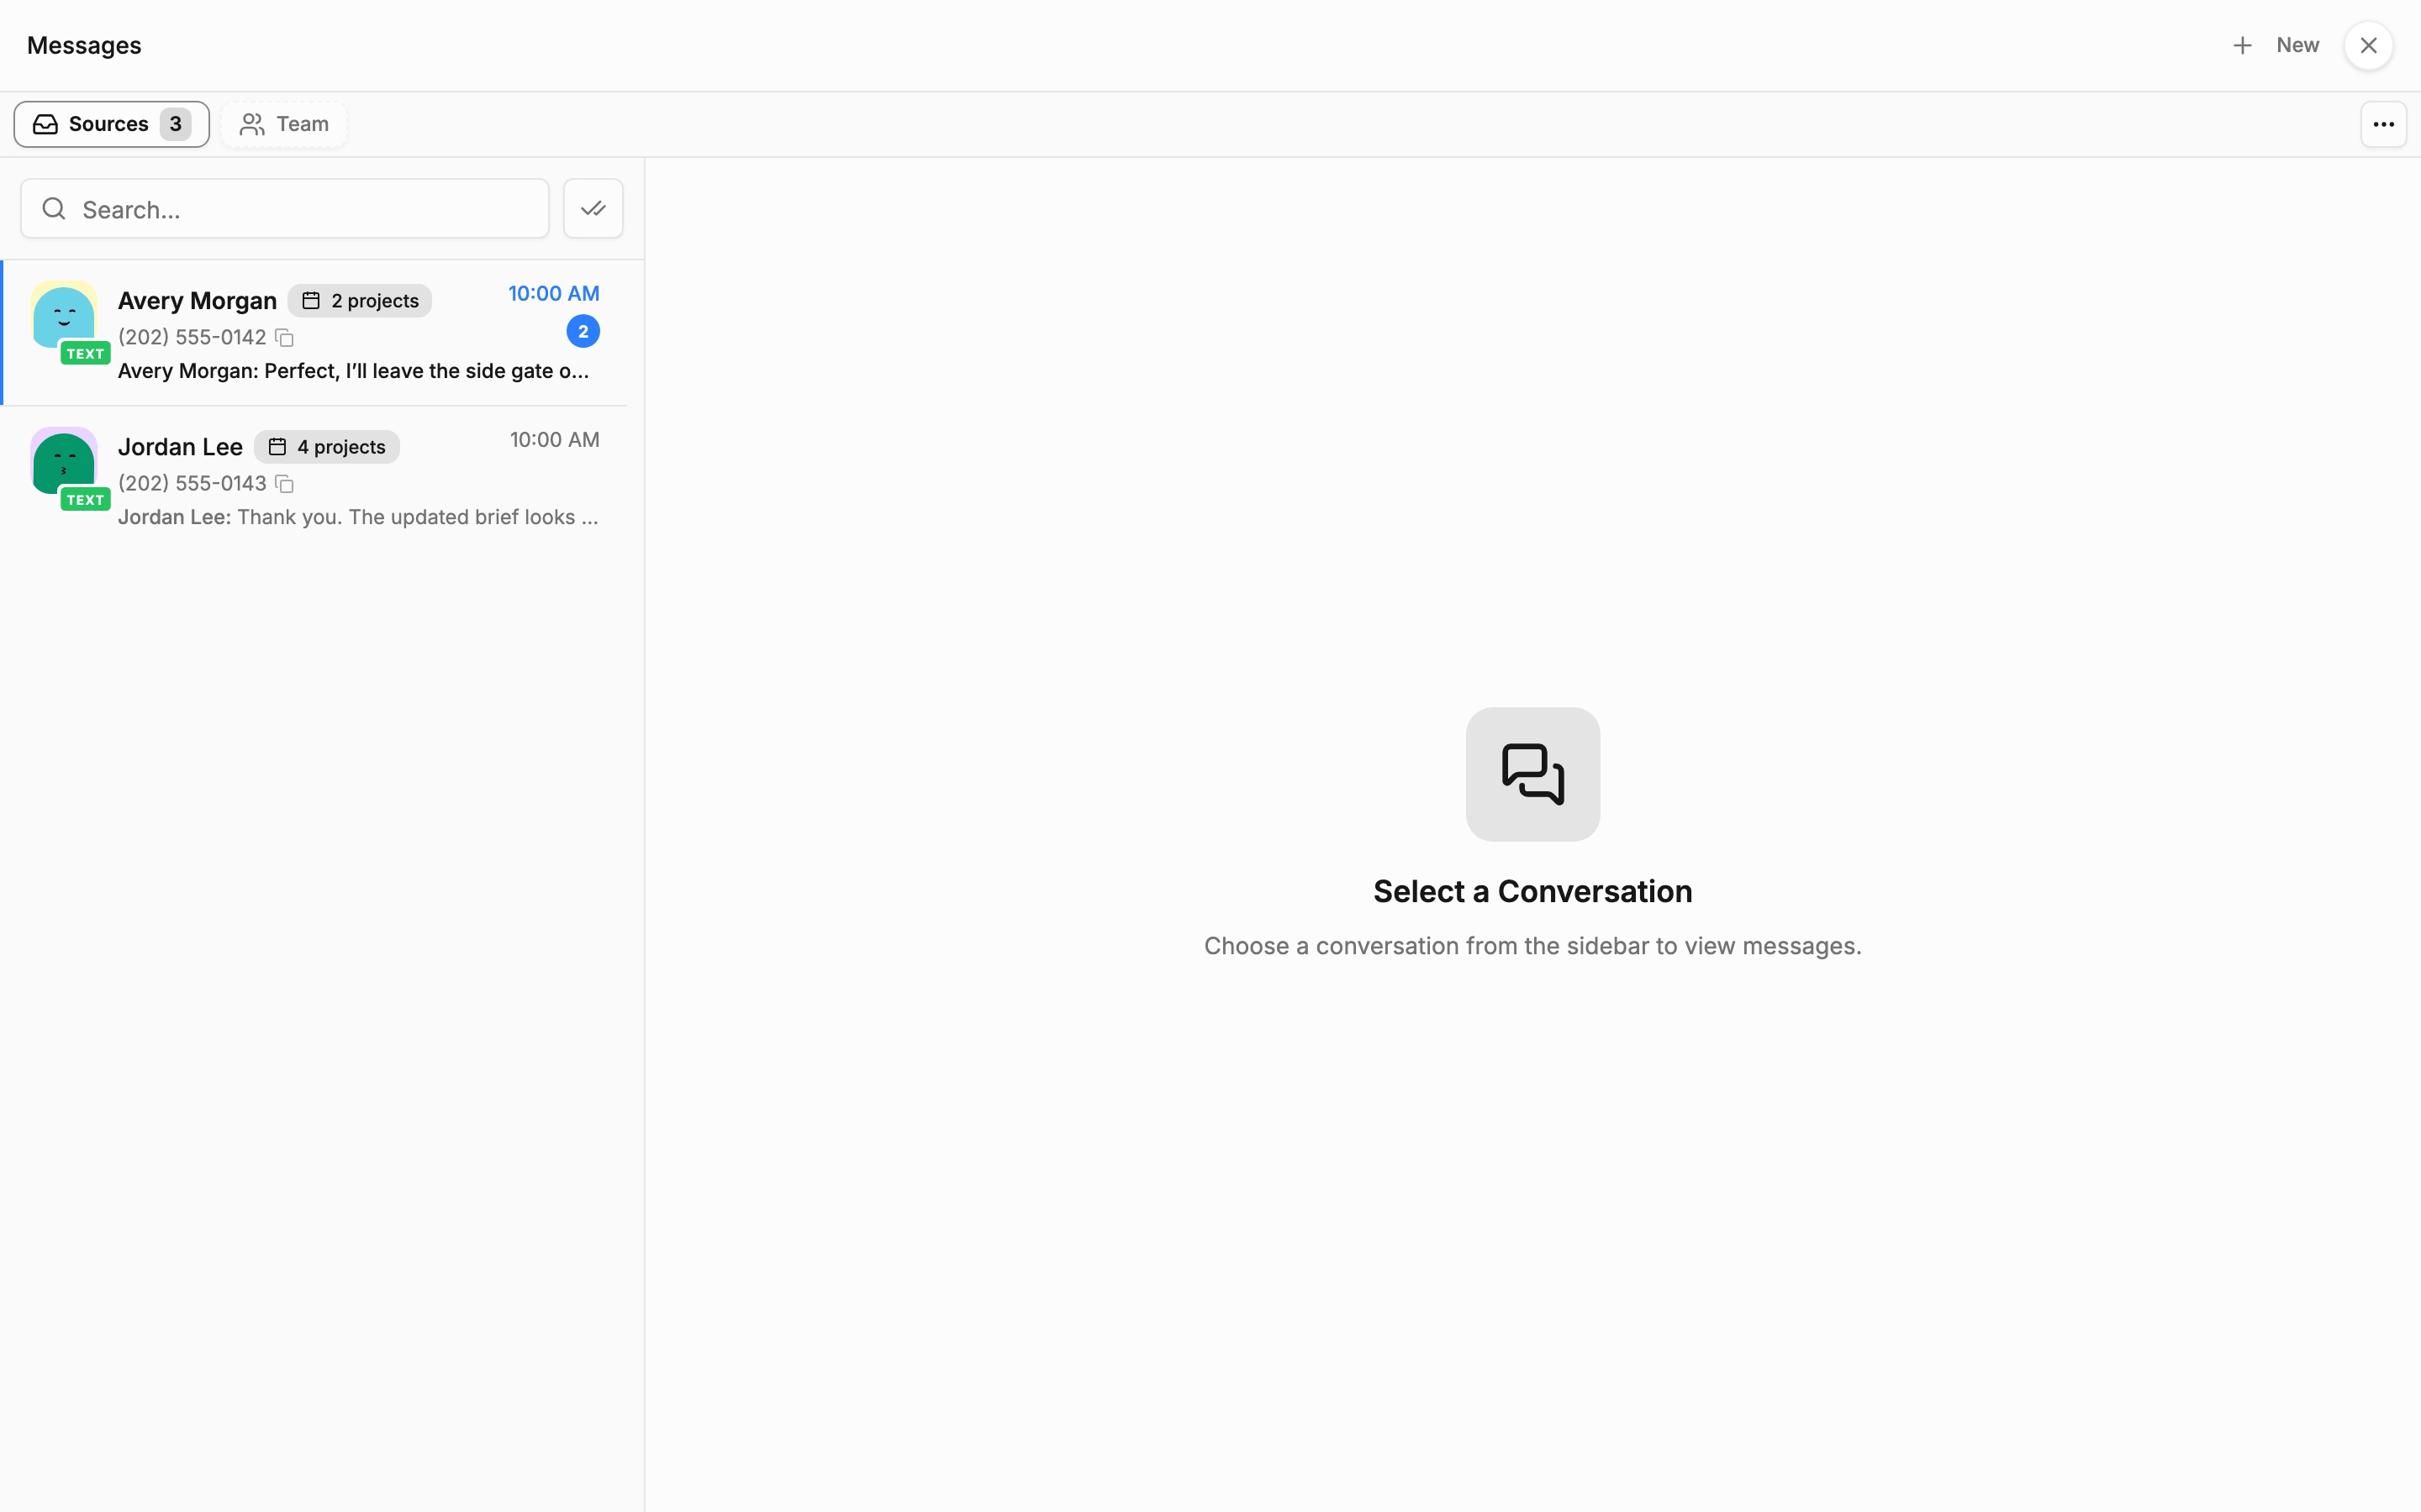Copy Avery Morgan's phone number
Screen dimensions: 2421x1512
point(284,338)
